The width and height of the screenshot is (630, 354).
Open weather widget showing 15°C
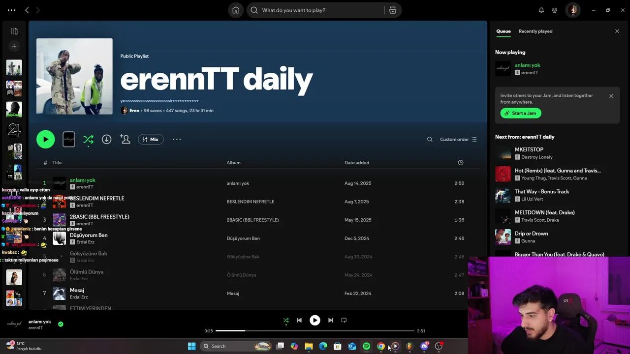click(24, 346)
